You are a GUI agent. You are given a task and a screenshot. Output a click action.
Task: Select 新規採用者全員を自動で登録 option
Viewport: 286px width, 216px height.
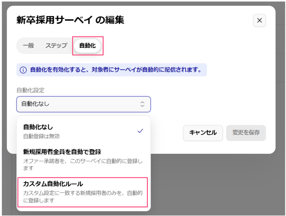pos(84,160)
